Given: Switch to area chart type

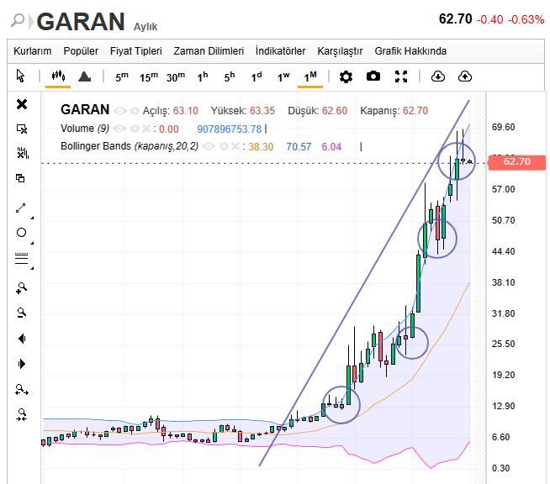Looking at the screenshot, I should tap(85, 76).
